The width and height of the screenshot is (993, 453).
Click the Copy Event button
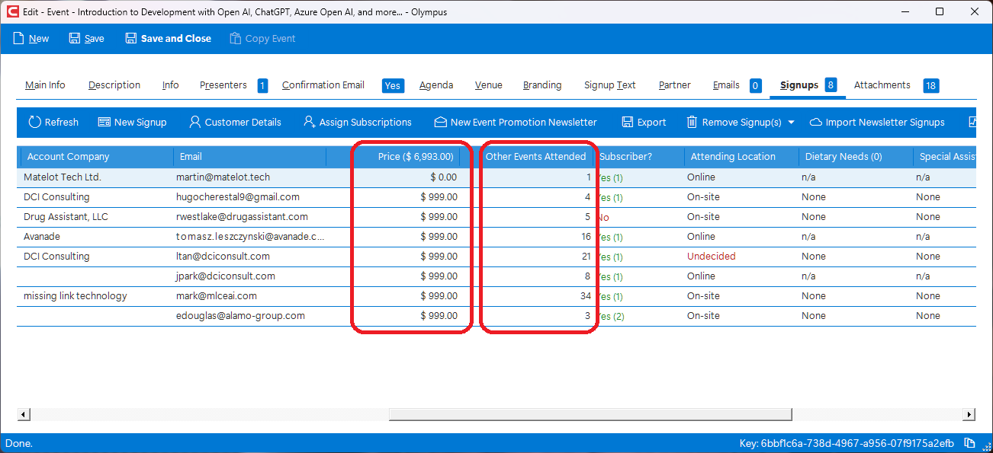[x=262, y=39]
